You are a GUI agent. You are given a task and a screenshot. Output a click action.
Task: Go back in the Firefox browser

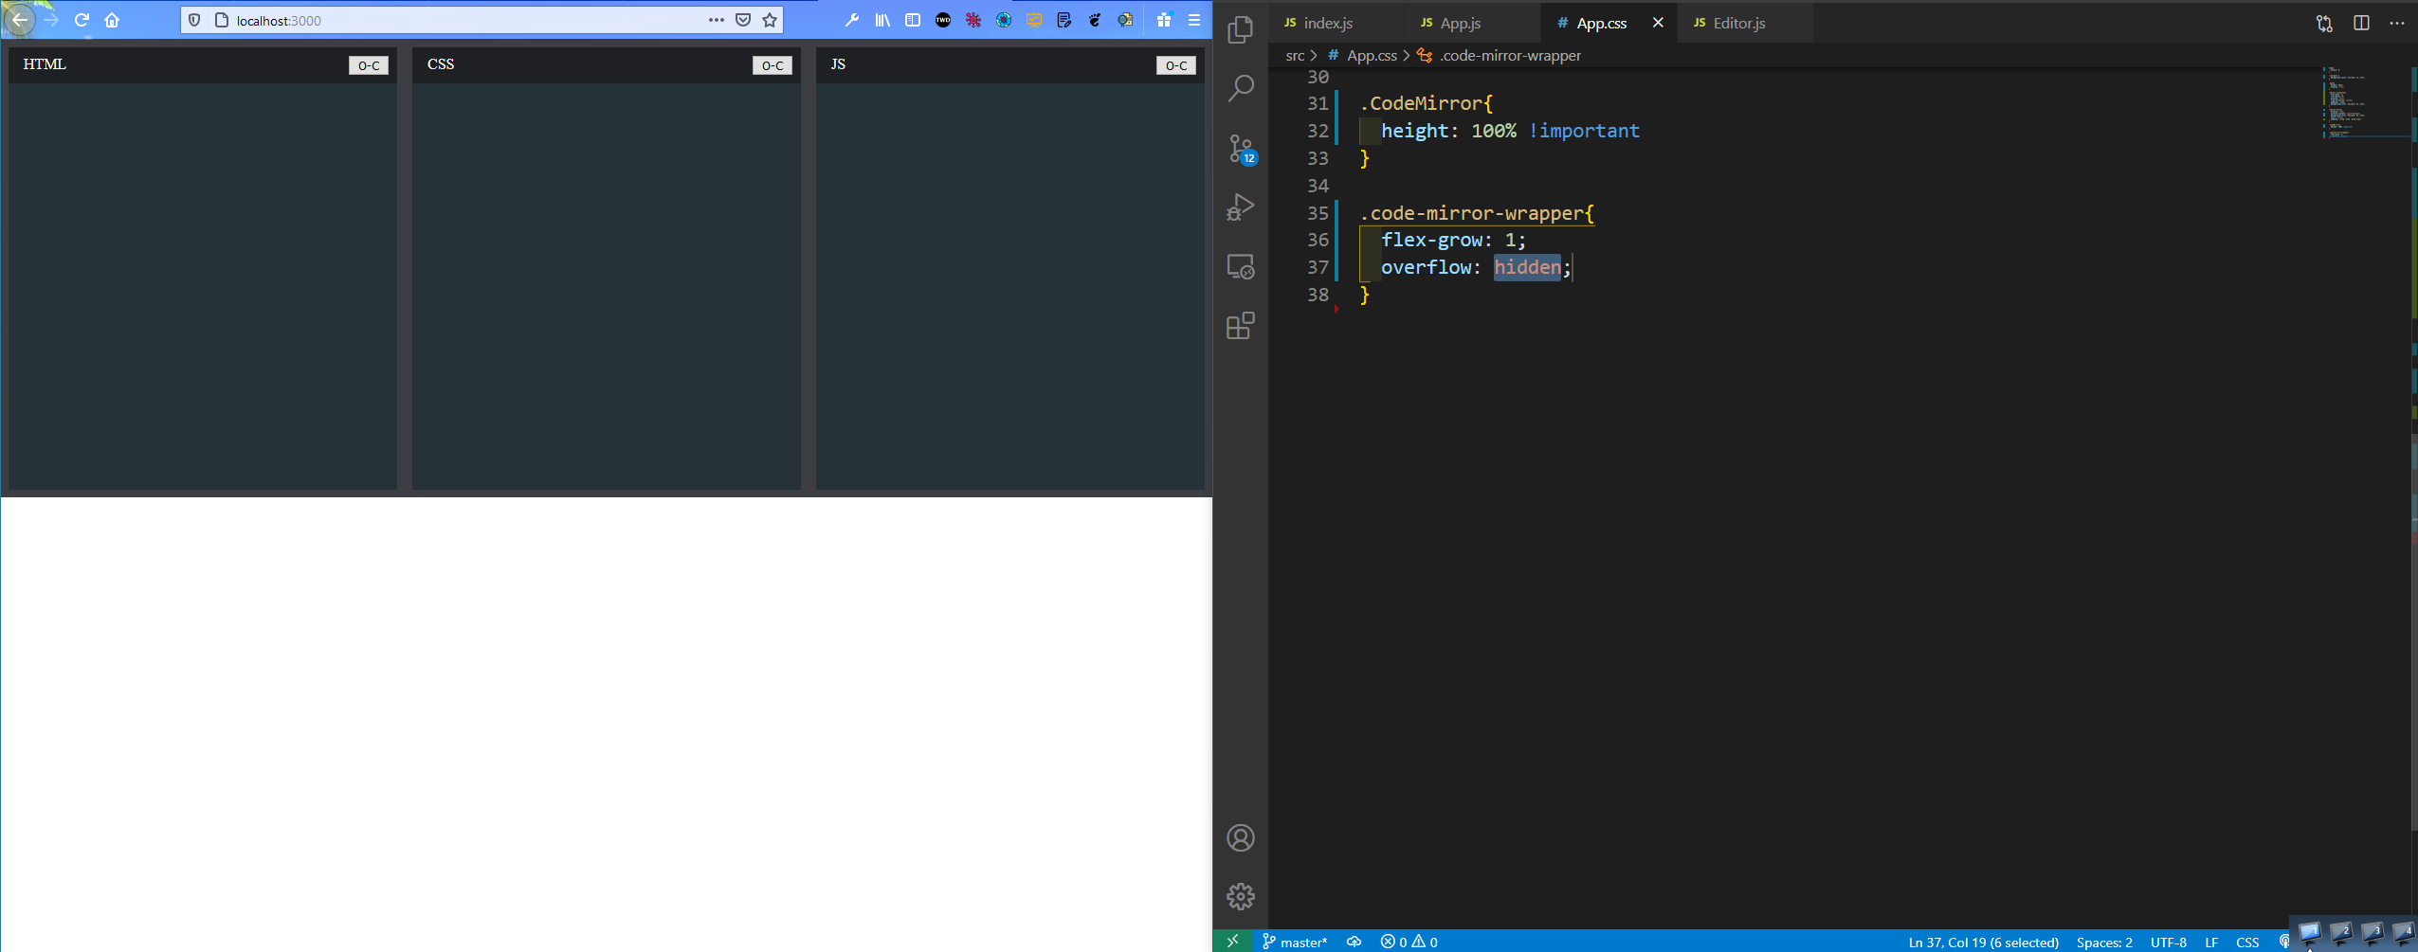pyautogui.click(x=19, y=20)
